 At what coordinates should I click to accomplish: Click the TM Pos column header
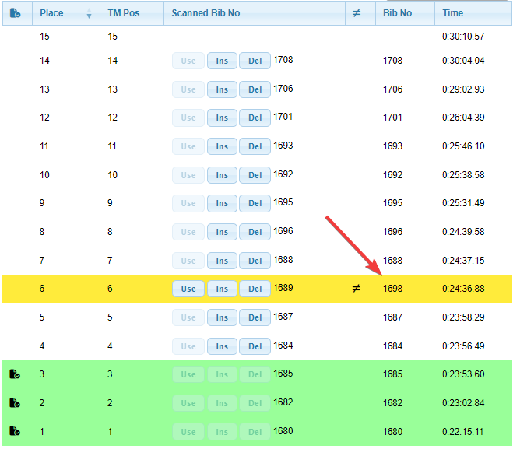(122, 13)
